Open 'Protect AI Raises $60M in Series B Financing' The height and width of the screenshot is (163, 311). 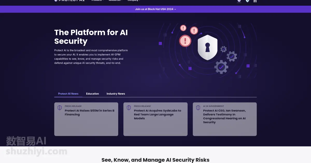click(x=90, y=113)
